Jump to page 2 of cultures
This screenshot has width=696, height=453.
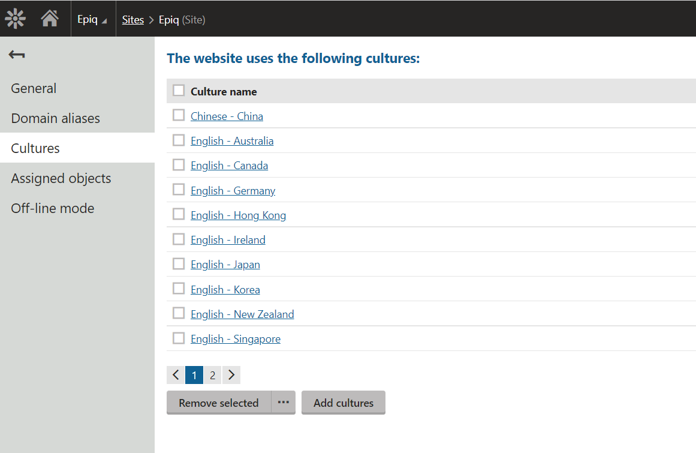212,375
